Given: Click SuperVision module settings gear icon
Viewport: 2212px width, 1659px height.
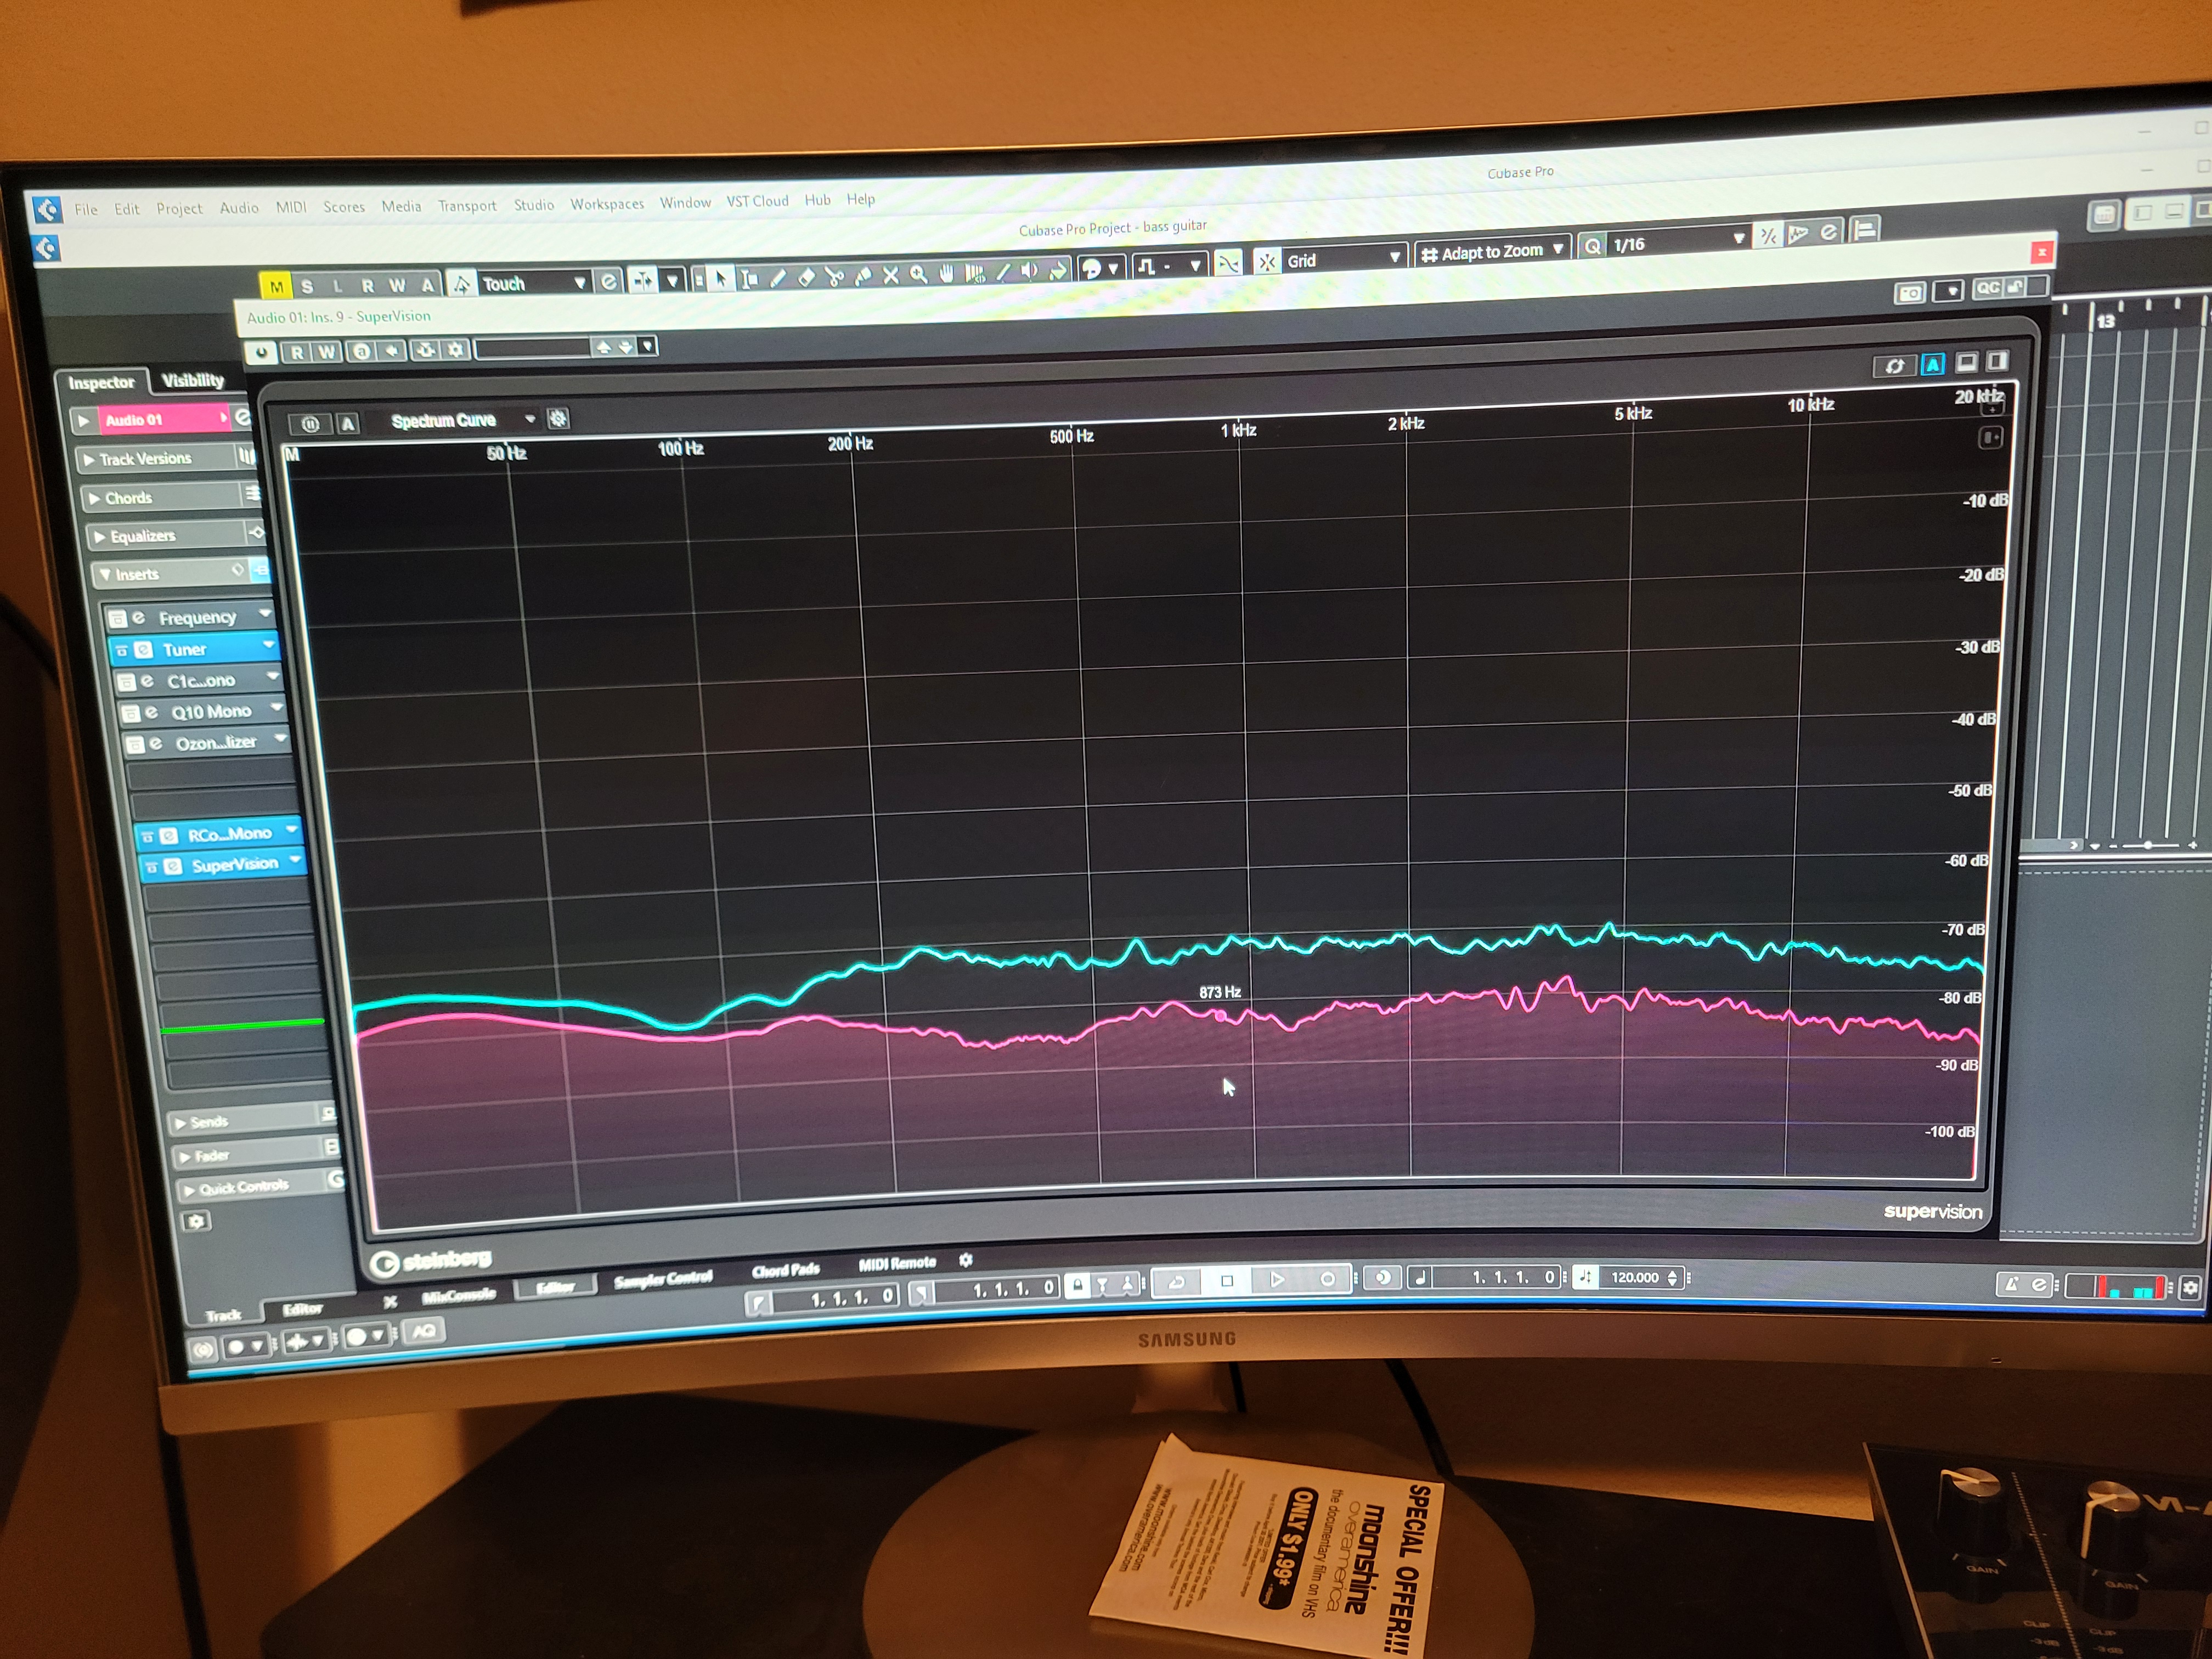Looking at the screenshot, I should coord(558,418).
